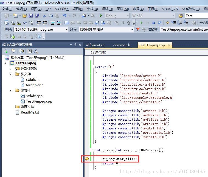
Task: Click the Paste icon
Action: (57, 16)
